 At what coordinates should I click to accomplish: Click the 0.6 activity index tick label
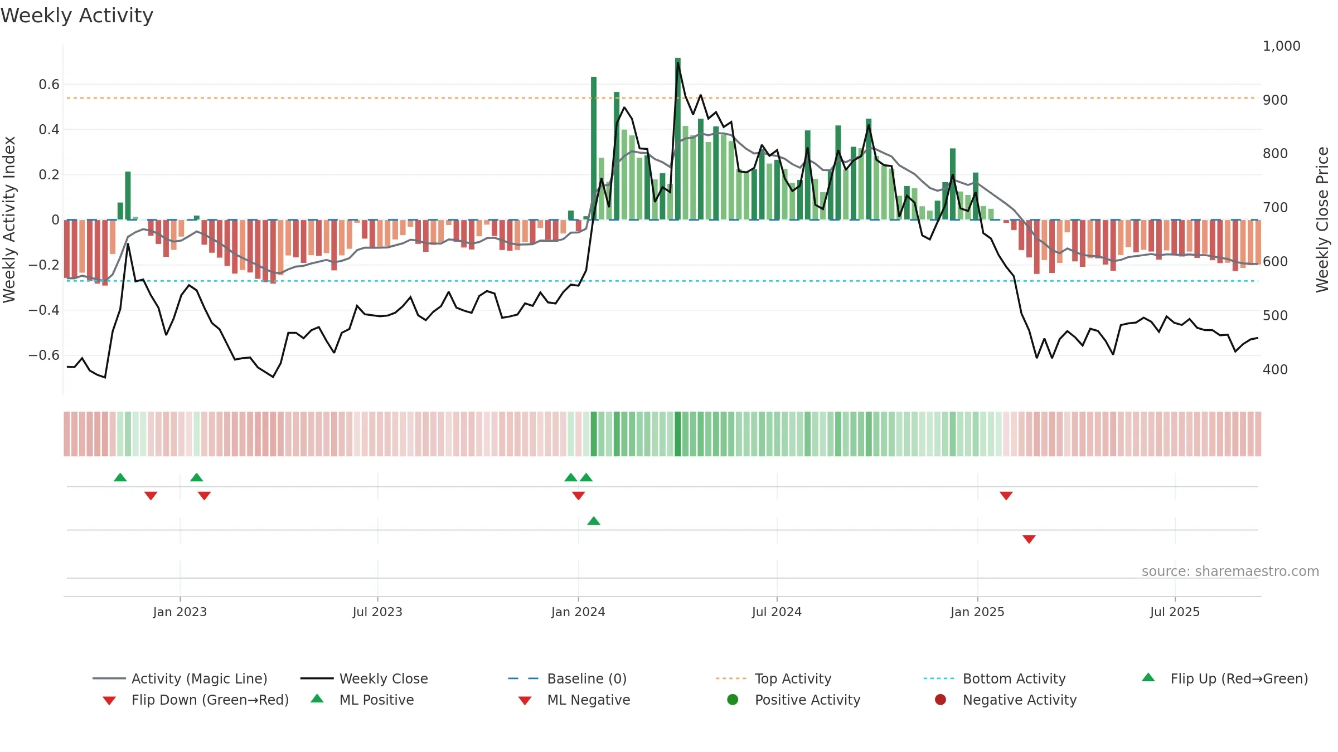pyautogui.click(x=49, y=85)
